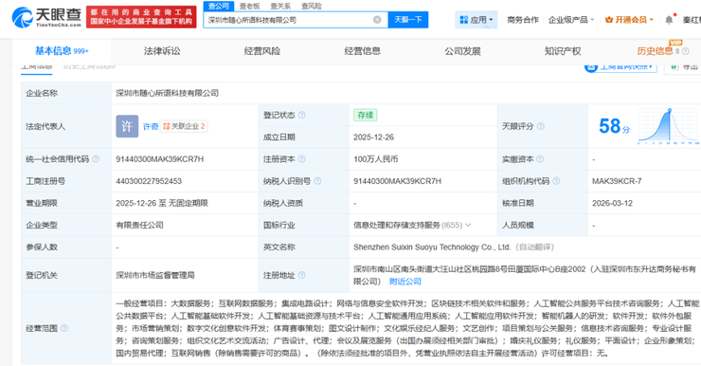Clear the company search field

click(x=377, y=20)
